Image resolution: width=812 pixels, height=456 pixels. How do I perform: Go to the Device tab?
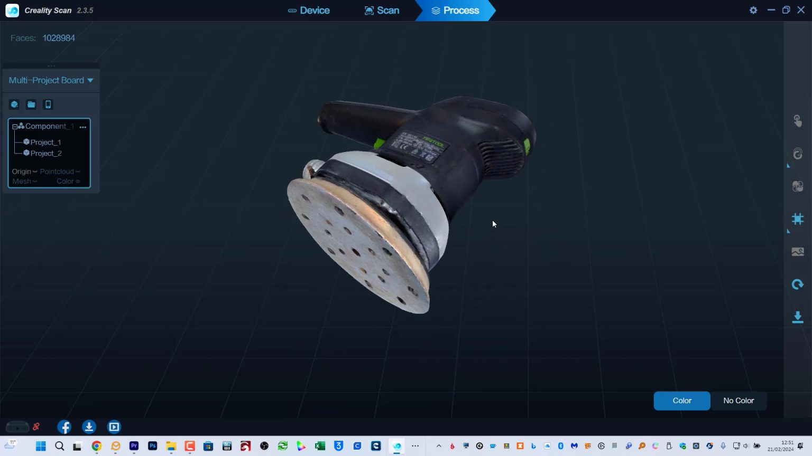pos(309,11)
